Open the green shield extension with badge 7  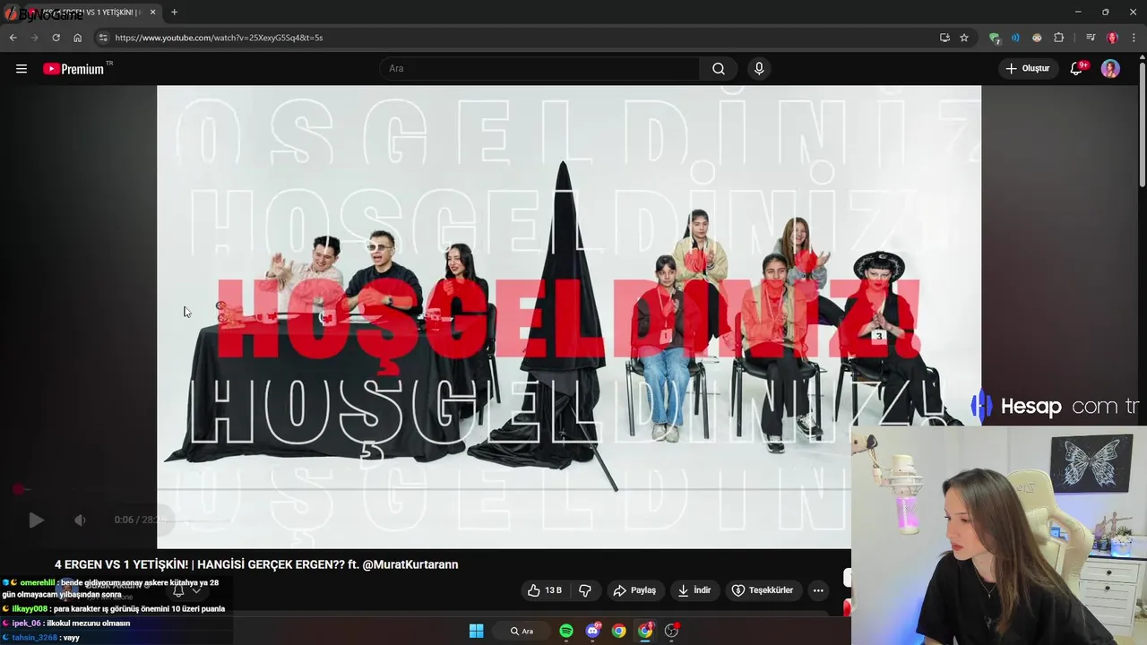pyautogui.click(x=994, y=38)
